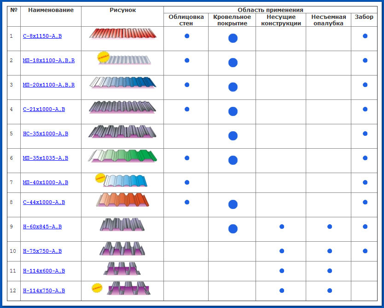Click the load-bearing dot for Н-60х845

282,227
